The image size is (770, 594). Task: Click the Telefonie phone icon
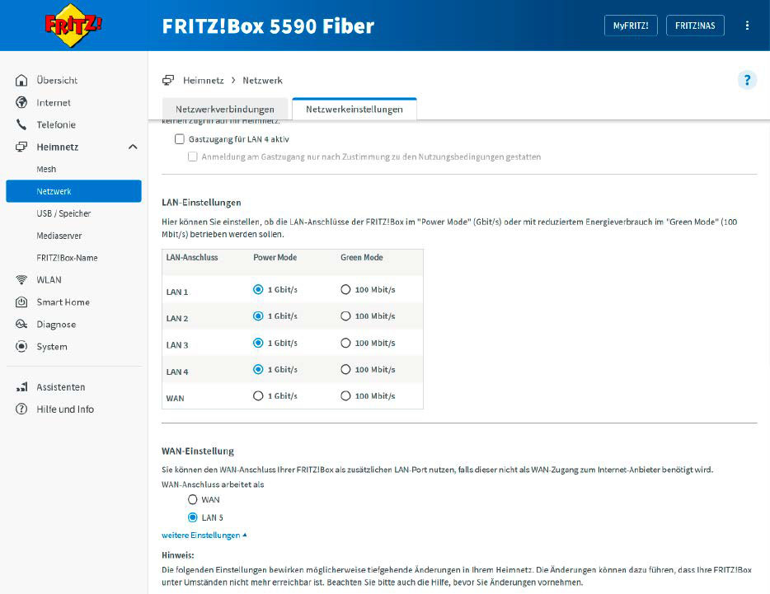pyautogui.click(x=21, y=124)
